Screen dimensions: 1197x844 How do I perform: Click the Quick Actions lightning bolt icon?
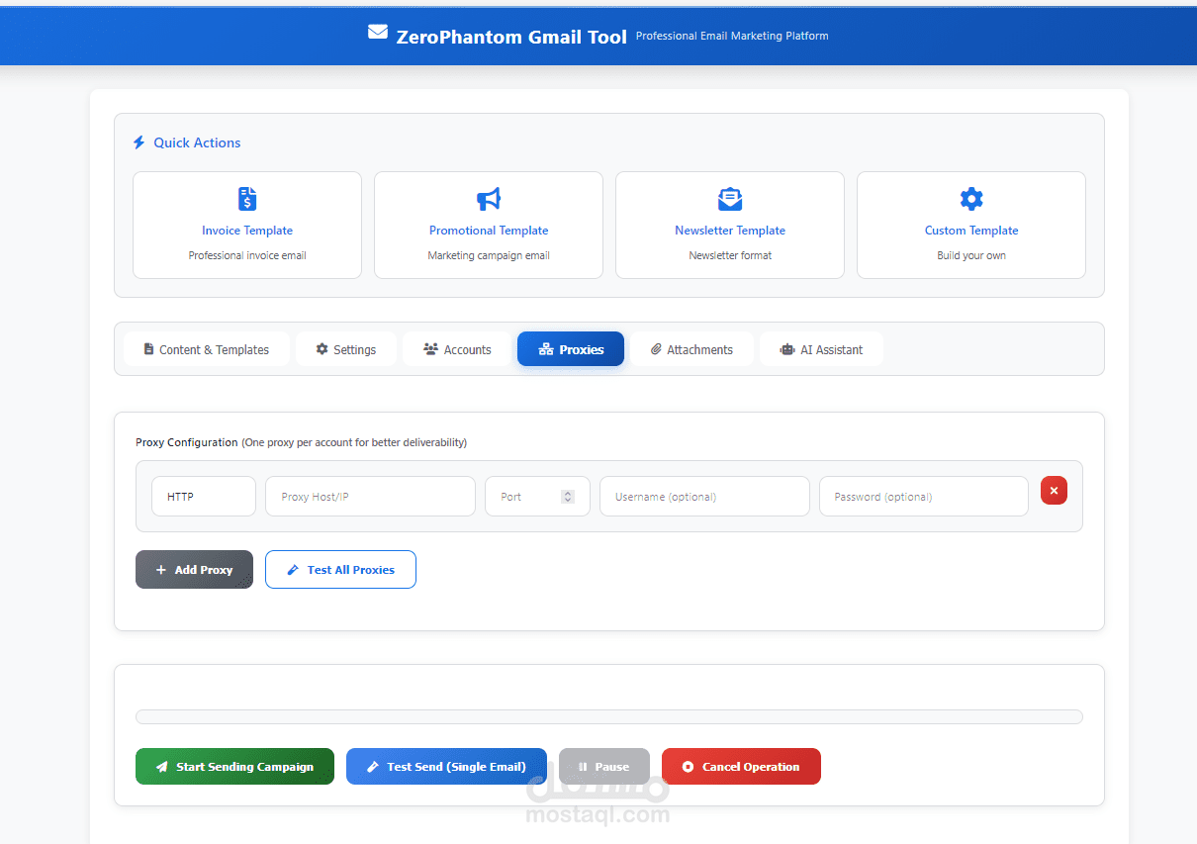[x=139, y=142]
